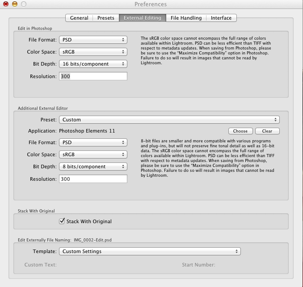Open the Preset dropdown showing Custom
This screenshot has width=303, height=287.
coord(169,120)
